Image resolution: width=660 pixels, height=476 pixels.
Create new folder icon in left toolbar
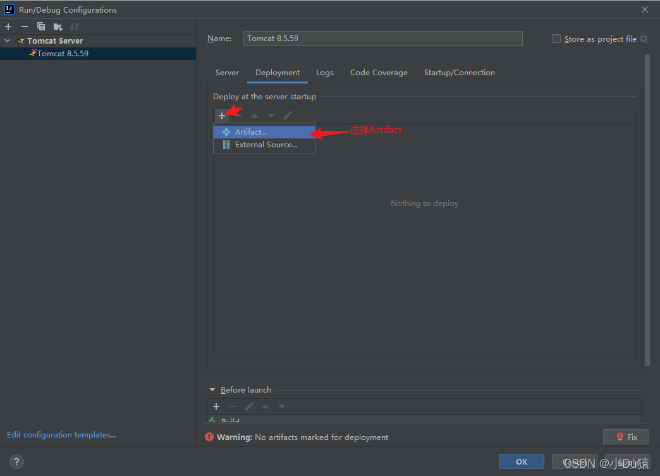(x=58, y=27)
